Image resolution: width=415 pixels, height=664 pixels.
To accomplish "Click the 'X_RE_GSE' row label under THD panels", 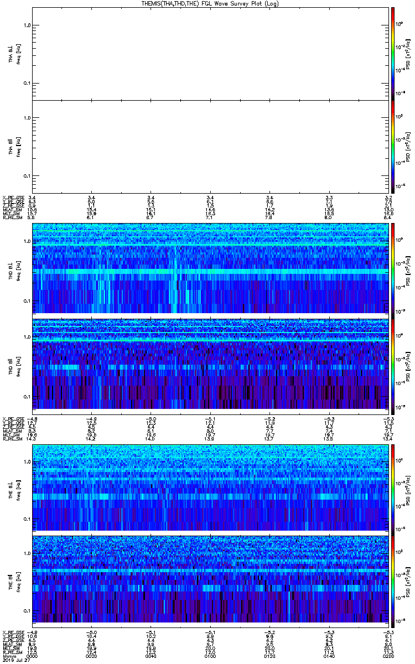I will (x=13, y=419).
